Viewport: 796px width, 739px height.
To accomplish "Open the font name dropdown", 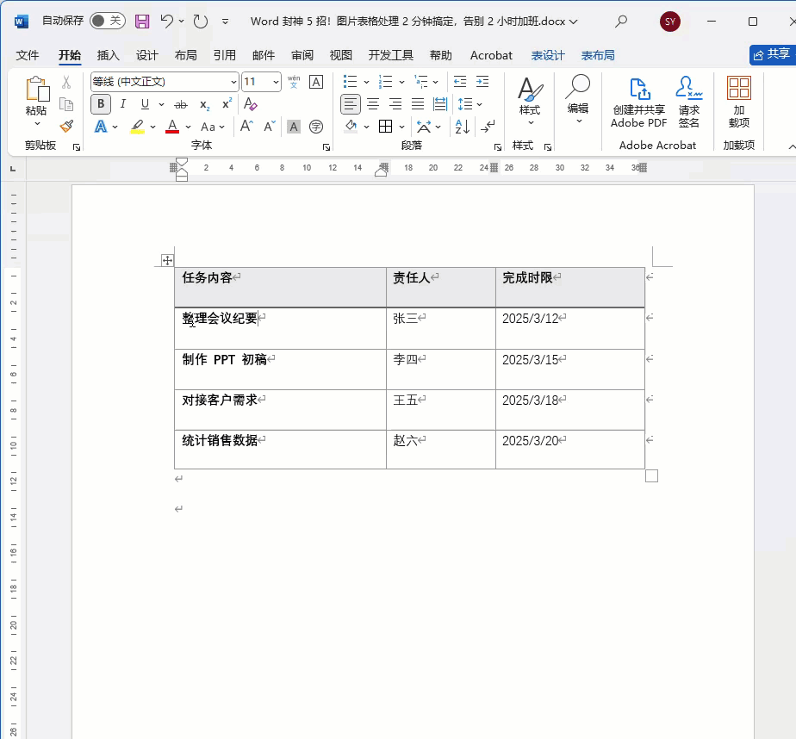I will pyautogui.click(x=233, y=82).
